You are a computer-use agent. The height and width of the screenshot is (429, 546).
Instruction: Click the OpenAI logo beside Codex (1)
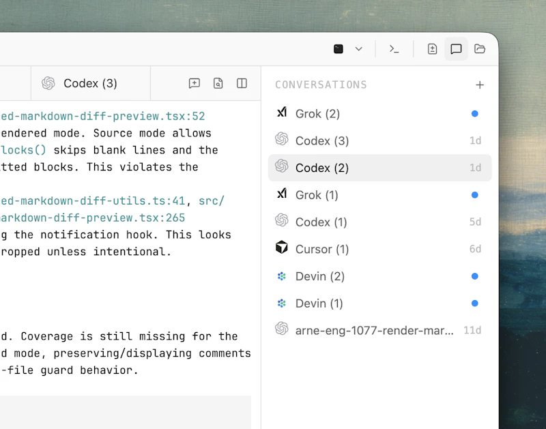[x=282, y=220]
